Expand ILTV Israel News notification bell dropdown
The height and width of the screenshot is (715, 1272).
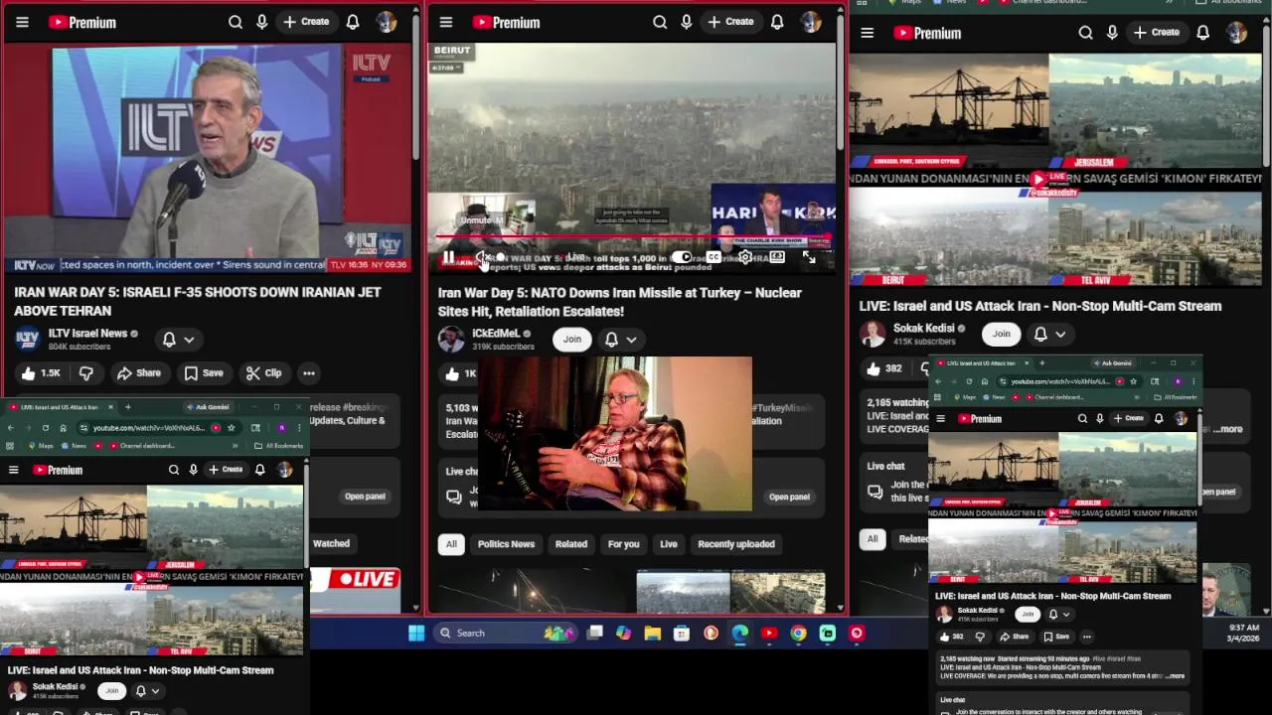[x=178, y=340]
